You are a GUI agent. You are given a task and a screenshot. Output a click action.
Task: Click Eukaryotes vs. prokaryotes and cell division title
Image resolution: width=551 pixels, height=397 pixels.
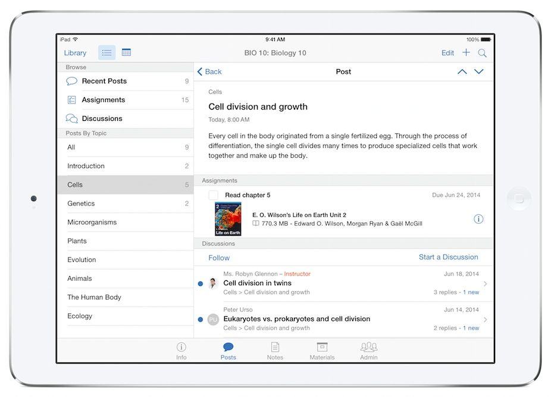tap(296, 319)
